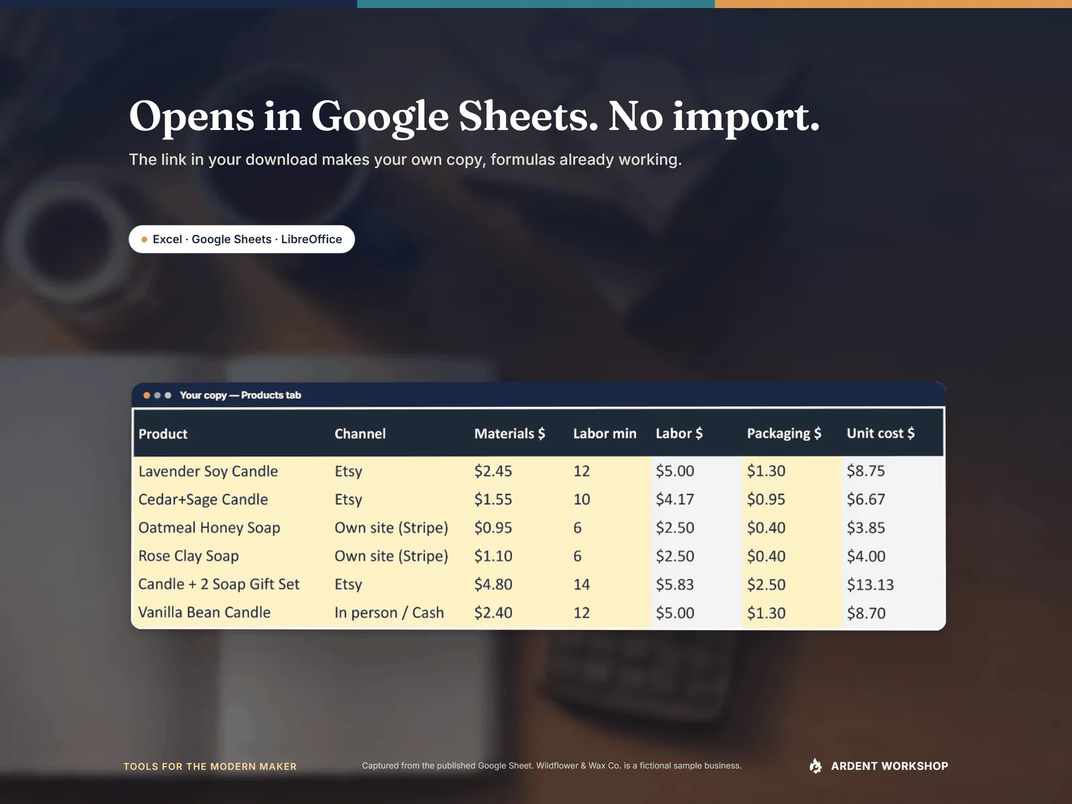Click the $6.67 unit cost cell
The width and height of the screenshot is (1072, 804).
click(x=866, y=499)
